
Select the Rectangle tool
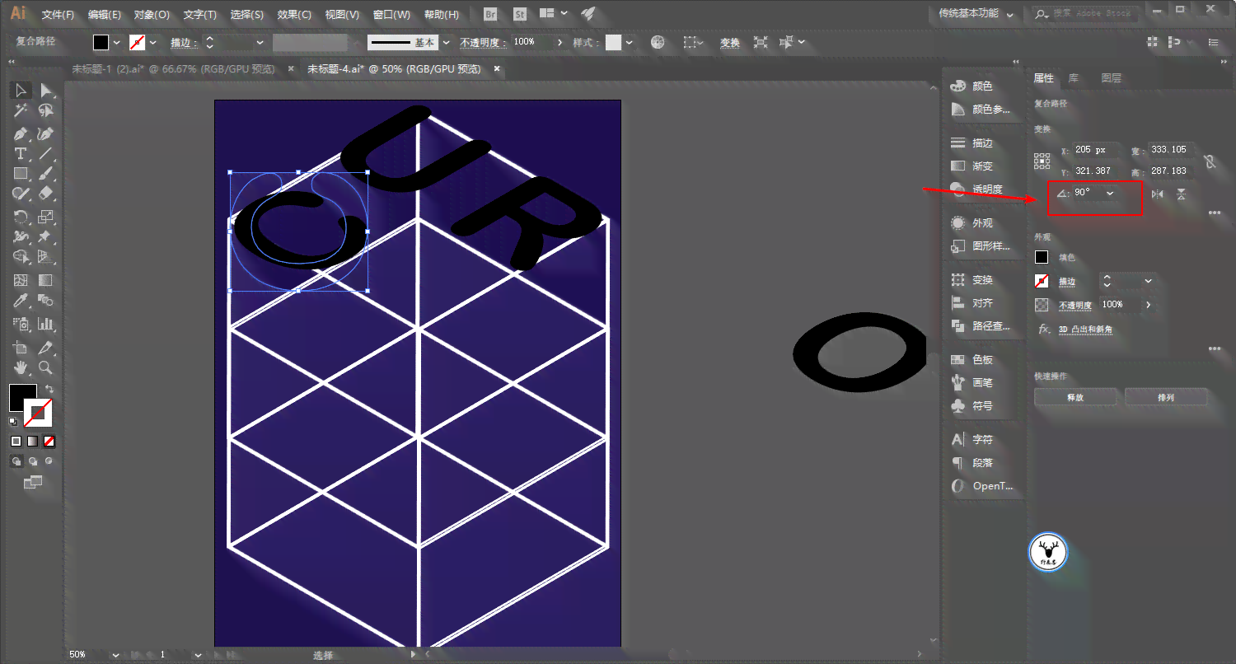[21, 174]
